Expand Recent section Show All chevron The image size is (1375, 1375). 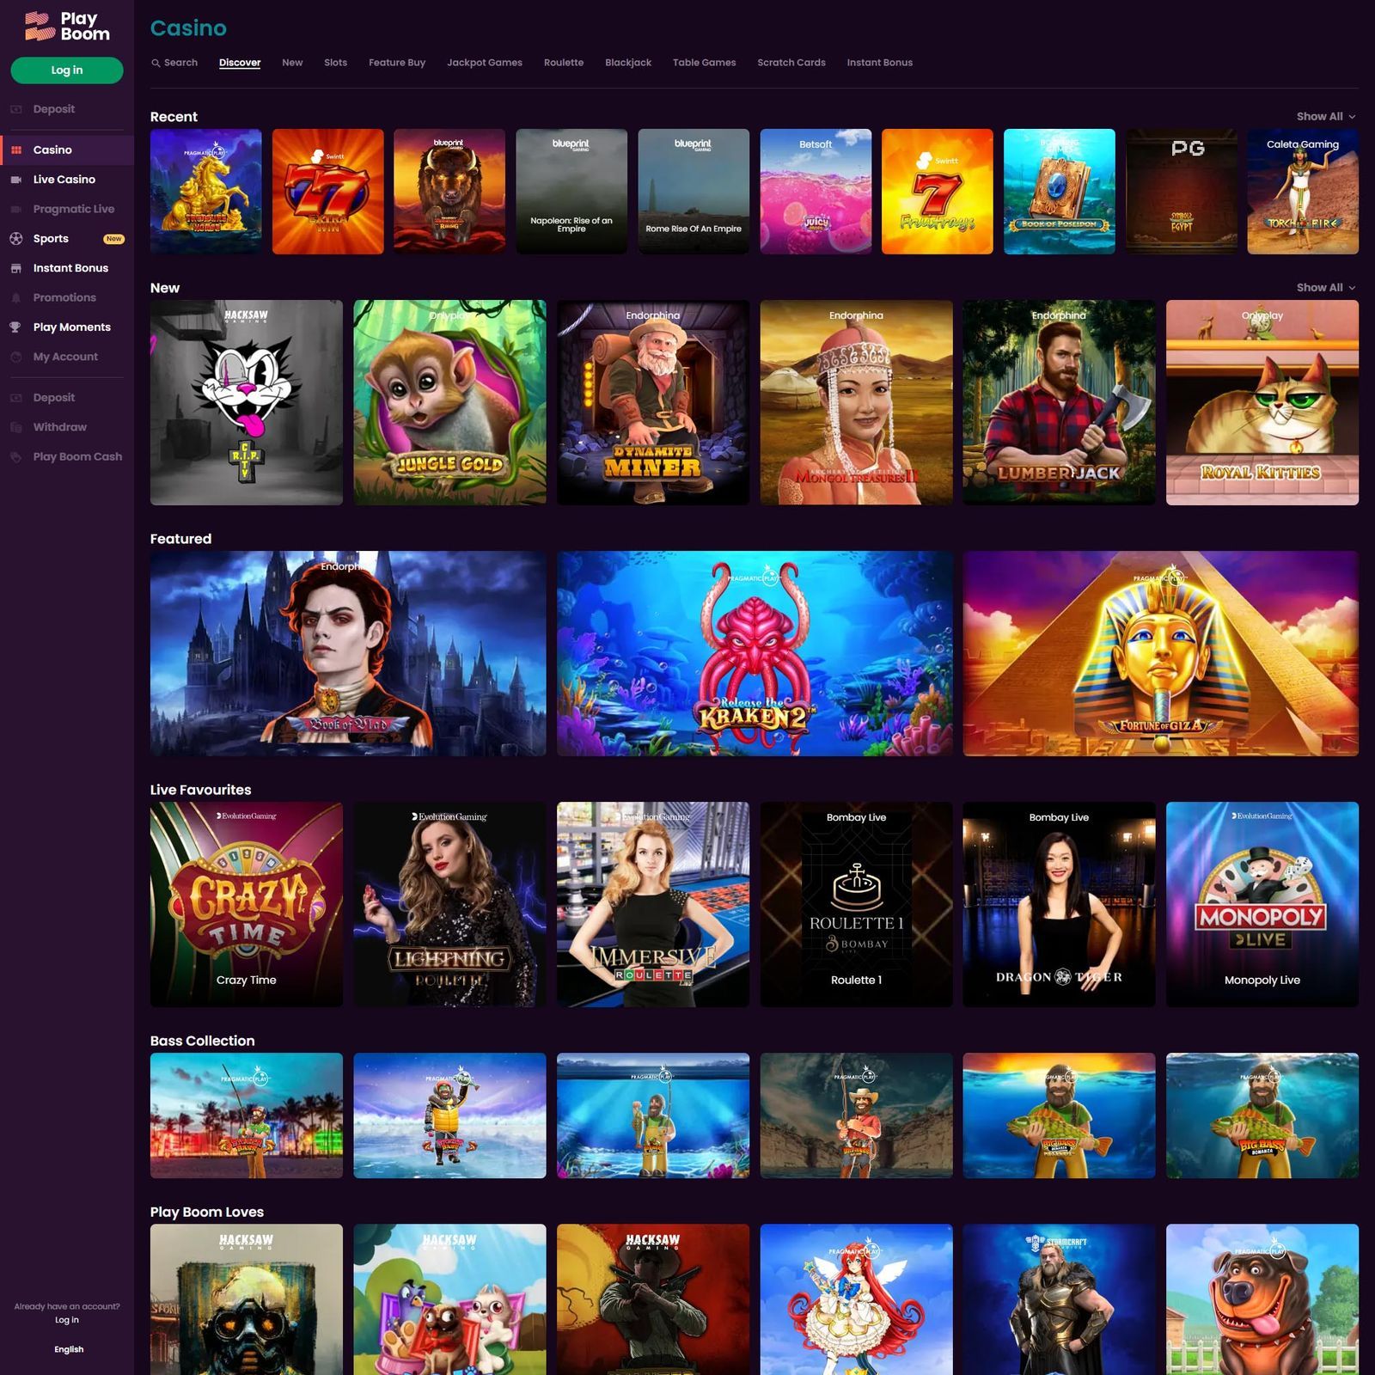pyautogui.click(x=1352, y=117)
